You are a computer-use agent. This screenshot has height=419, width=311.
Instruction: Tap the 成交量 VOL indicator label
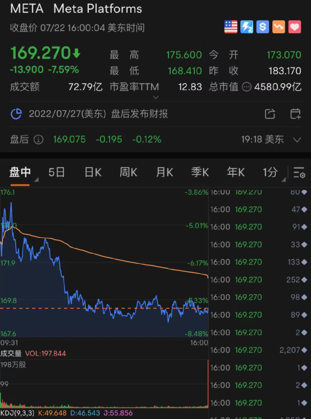tap(33, 354)
